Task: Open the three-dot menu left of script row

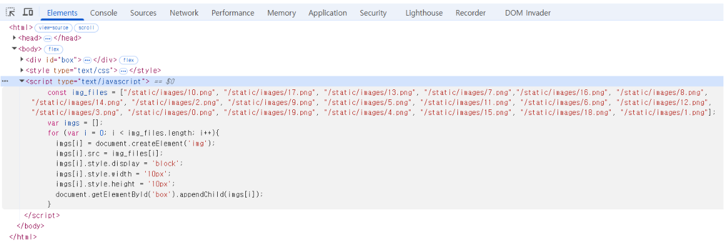Action: pyautogui.click(x=5, y=81)
